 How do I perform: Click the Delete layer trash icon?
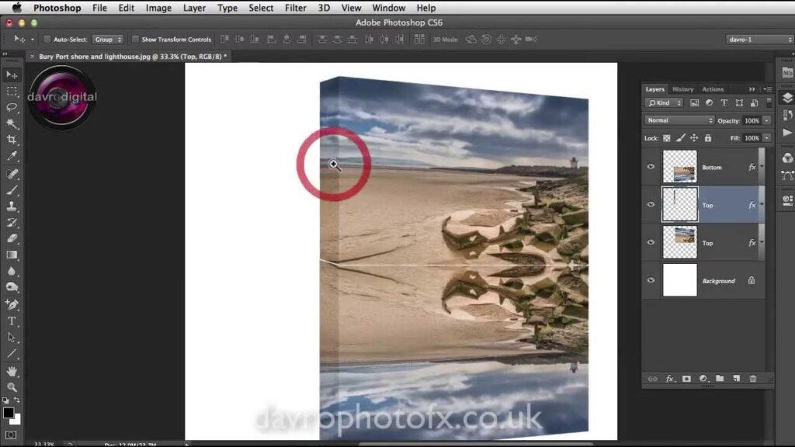pyautogui.click(x=752, y=379)
